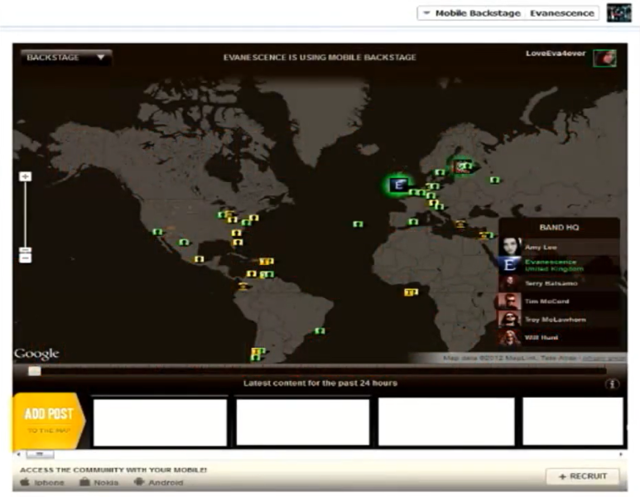This screenshot has height=497, width=640.
Task: Click the timeline slider handle below map
Action: coord(34,371)
